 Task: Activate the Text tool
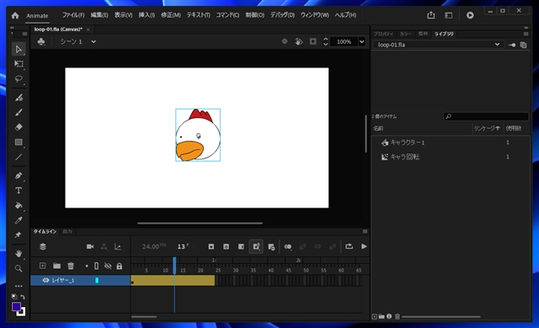19,191
